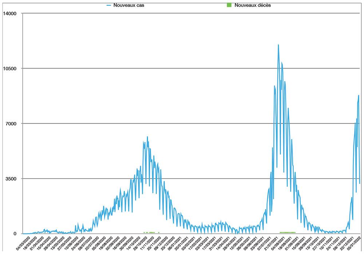This screenshot has width=364, height=256.
Task: Click the 10500 y-axis label
Action: pyautogui.click(x=9, y=68)
